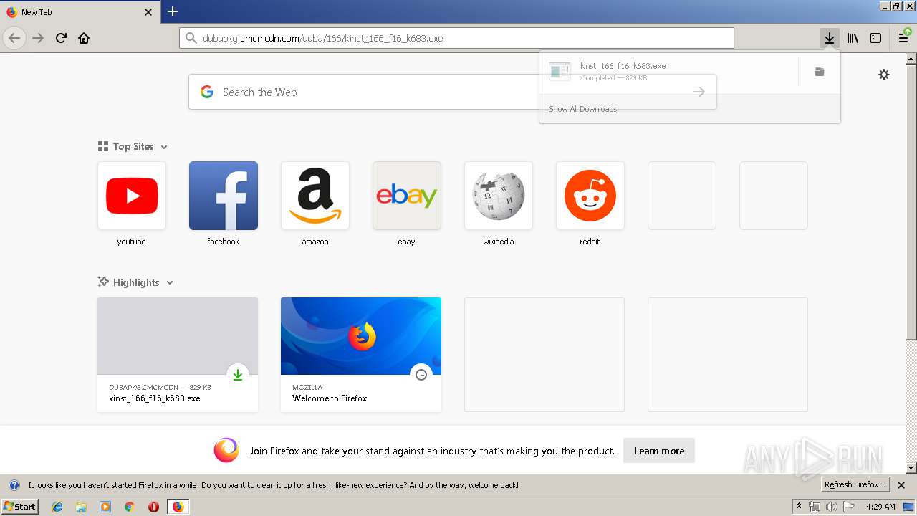Click the volume speaker tray icon
This screenshot has height=516, width=917.
click(x=831, y=507)
